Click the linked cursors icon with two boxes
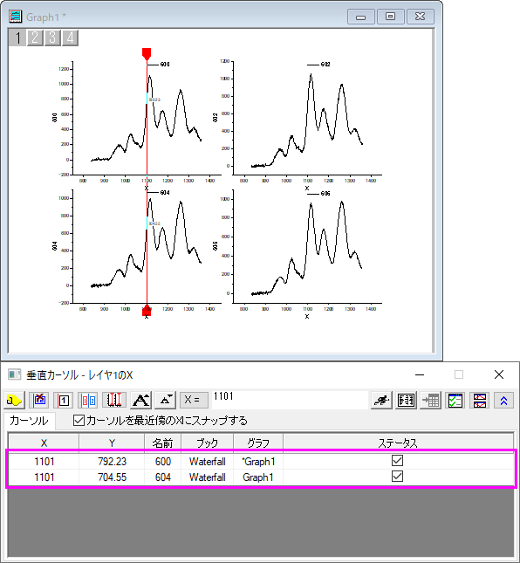520x563 pixels. (88, 400)
